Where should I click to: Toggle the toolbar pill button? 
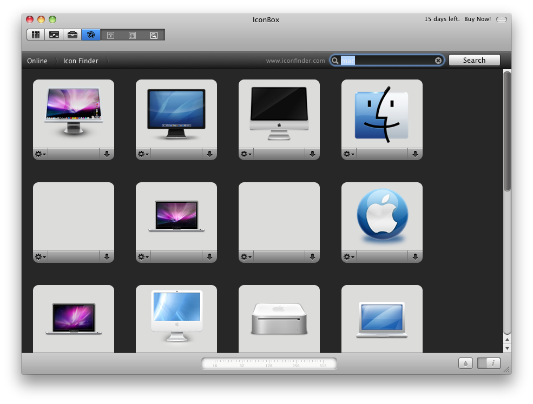coord(502,19)
